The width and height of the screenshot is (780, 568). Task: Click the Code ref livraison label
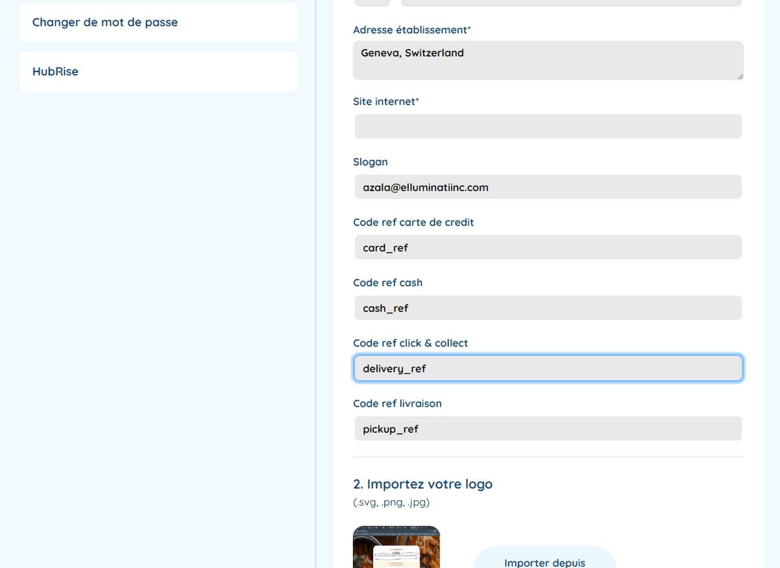coord(397,404)
